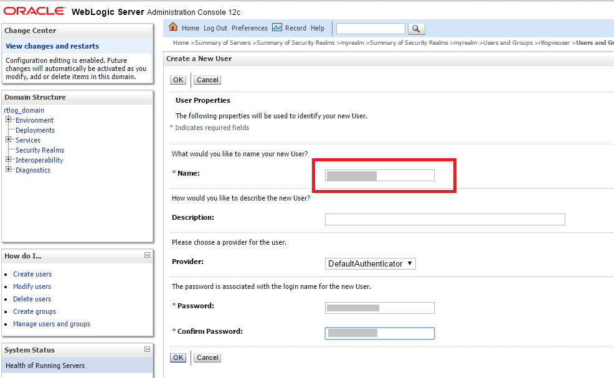Click inside the Description input field
This screenshot has width=614, height=378.
click(445, 219)
